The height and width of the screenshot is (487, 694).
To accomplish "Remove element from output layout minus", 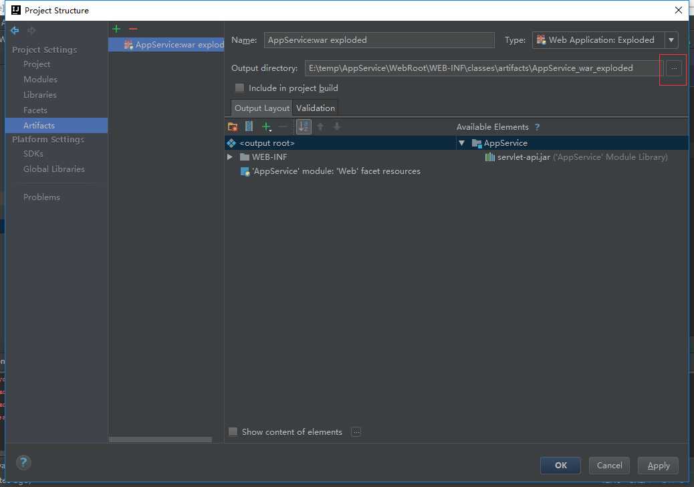I will pyautogui.click(x=283, y=127).
